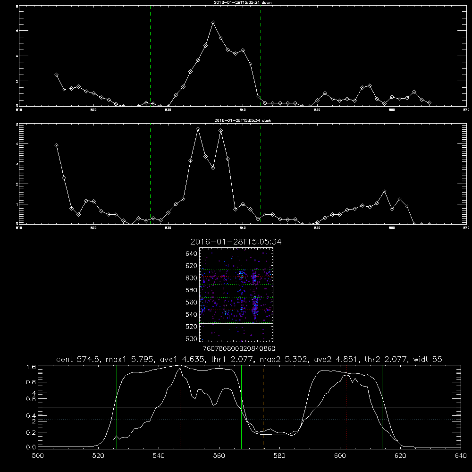The height and width of the screenshot is (472, 472).
Task: Click the solid white horizontal threshold line in bottom plot
Action: click(249, 407)
